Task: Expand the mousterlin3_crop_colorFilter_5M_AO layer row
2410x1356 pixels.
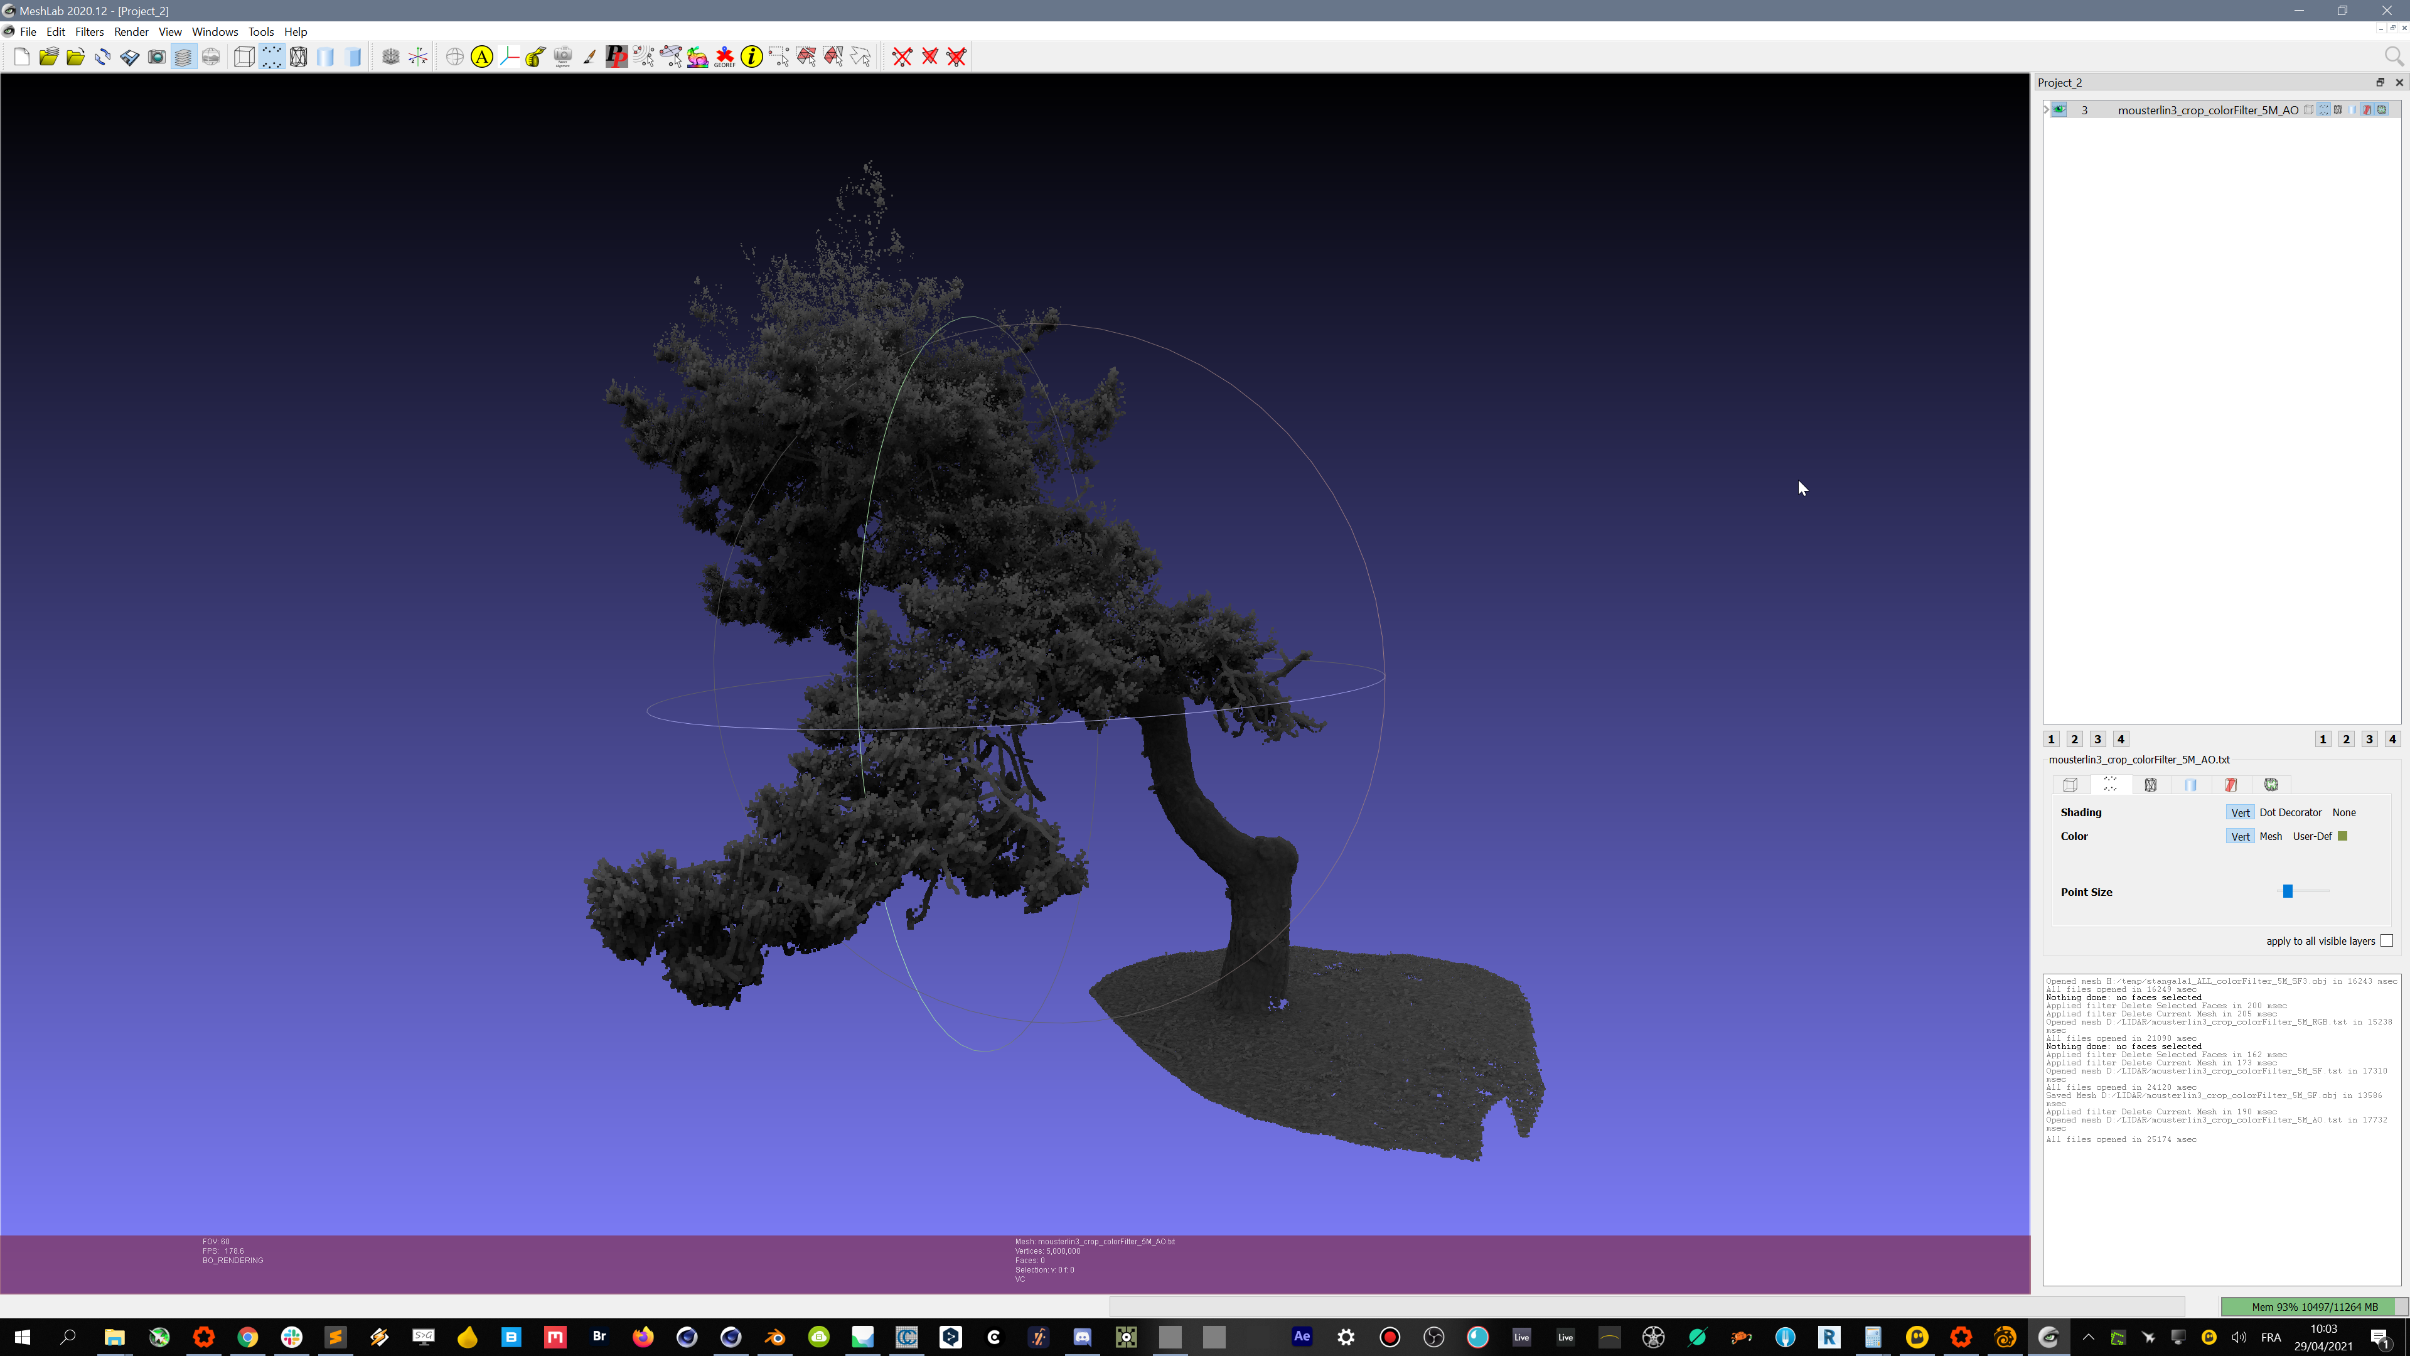Action: click(2047, 109)
